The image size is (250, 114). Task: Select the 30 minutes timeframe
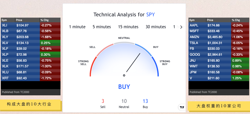tap(156, 27)
